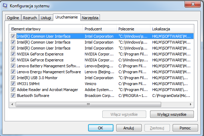Click the Zastosuj button
The image size is (204, 136).
coord(157,128)
